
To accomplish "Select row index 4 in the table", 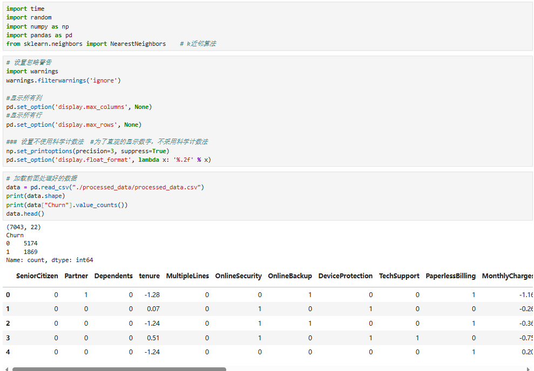I will tap(8, 352).
